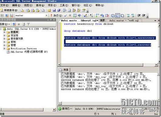
Task: Select the Databases (数据库) tree item
Action: point(15,32)
